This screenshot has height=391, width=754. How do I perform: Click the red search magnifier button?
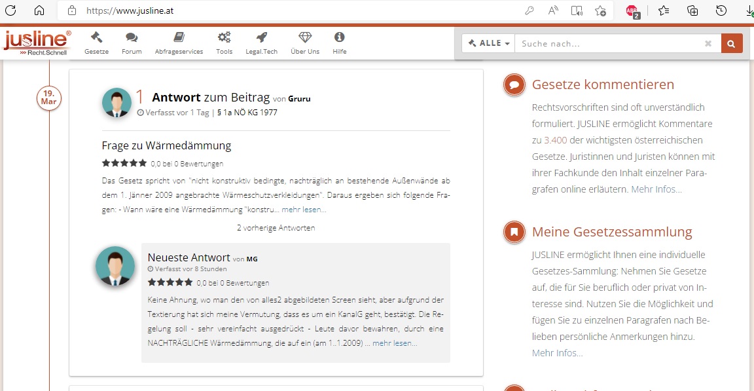[x=731, y=43]
